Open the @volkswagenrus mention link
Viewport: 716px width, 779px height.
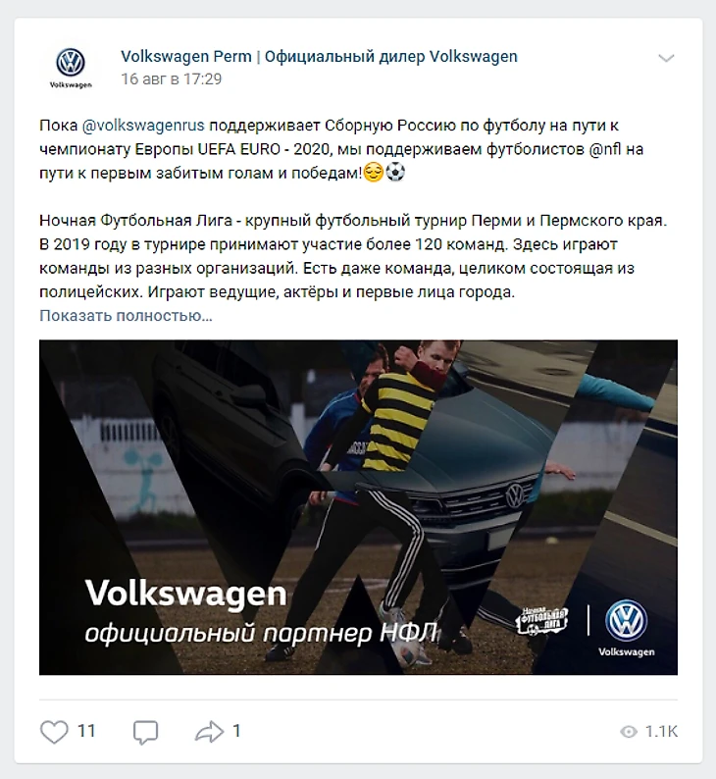(x=143, y=126)
